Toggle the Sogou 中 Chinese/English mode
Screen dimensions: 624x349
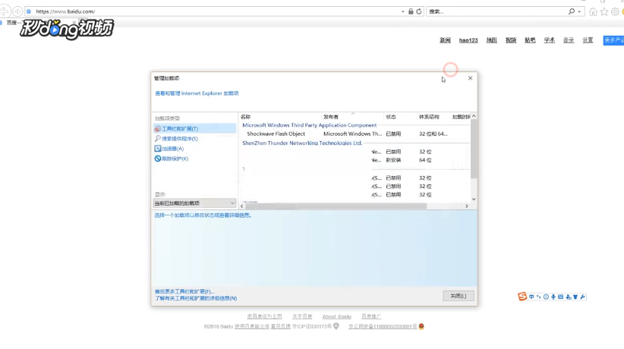coord(531,297)
